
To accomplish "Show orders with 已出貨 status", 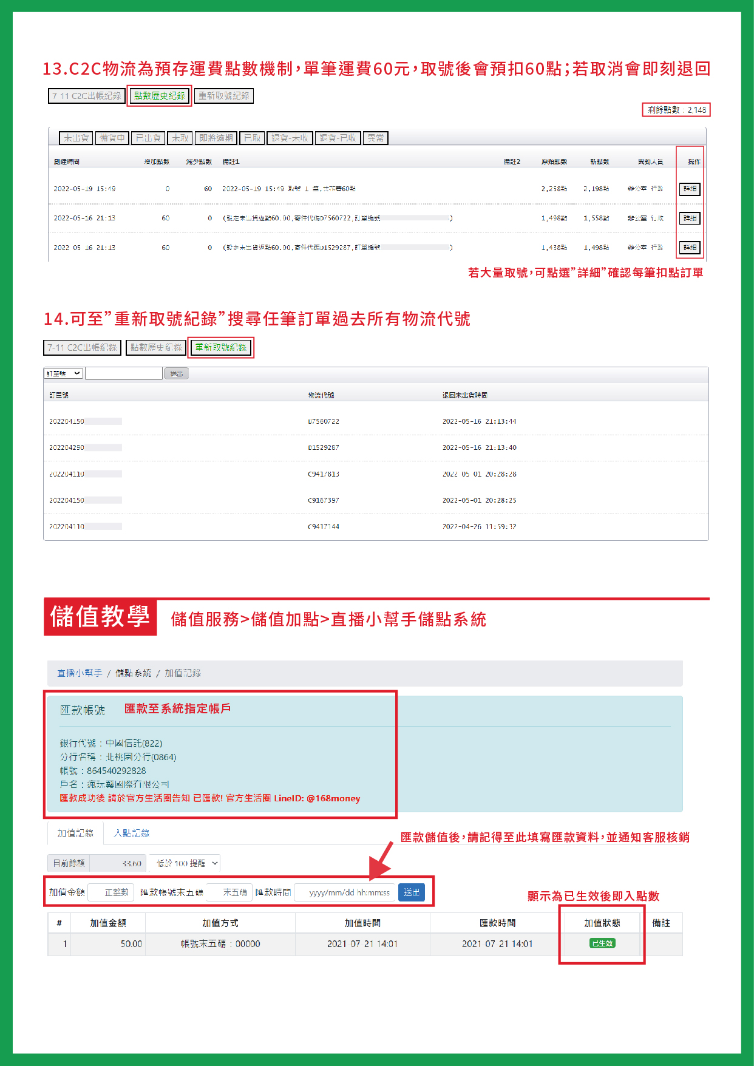I will click(x=148, y=138).
